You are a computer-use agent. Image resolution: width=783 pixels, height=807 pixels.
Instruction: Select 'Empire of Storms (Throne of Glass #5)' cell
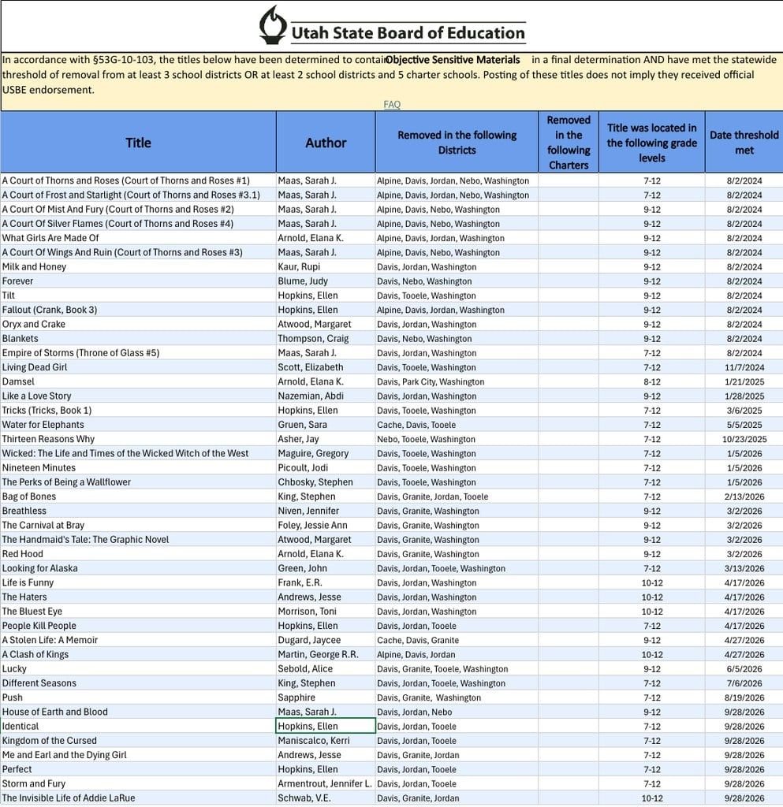[x=138, y=354]
